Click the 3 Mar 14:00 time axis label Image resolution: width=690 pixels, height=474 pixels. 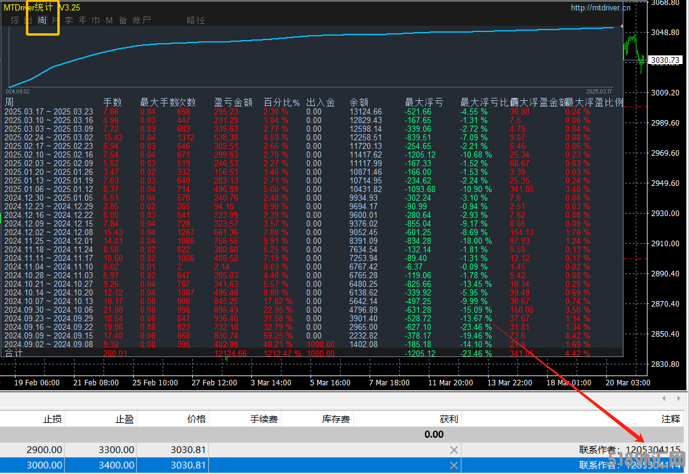pyautogui.click(x=270, y=383)
